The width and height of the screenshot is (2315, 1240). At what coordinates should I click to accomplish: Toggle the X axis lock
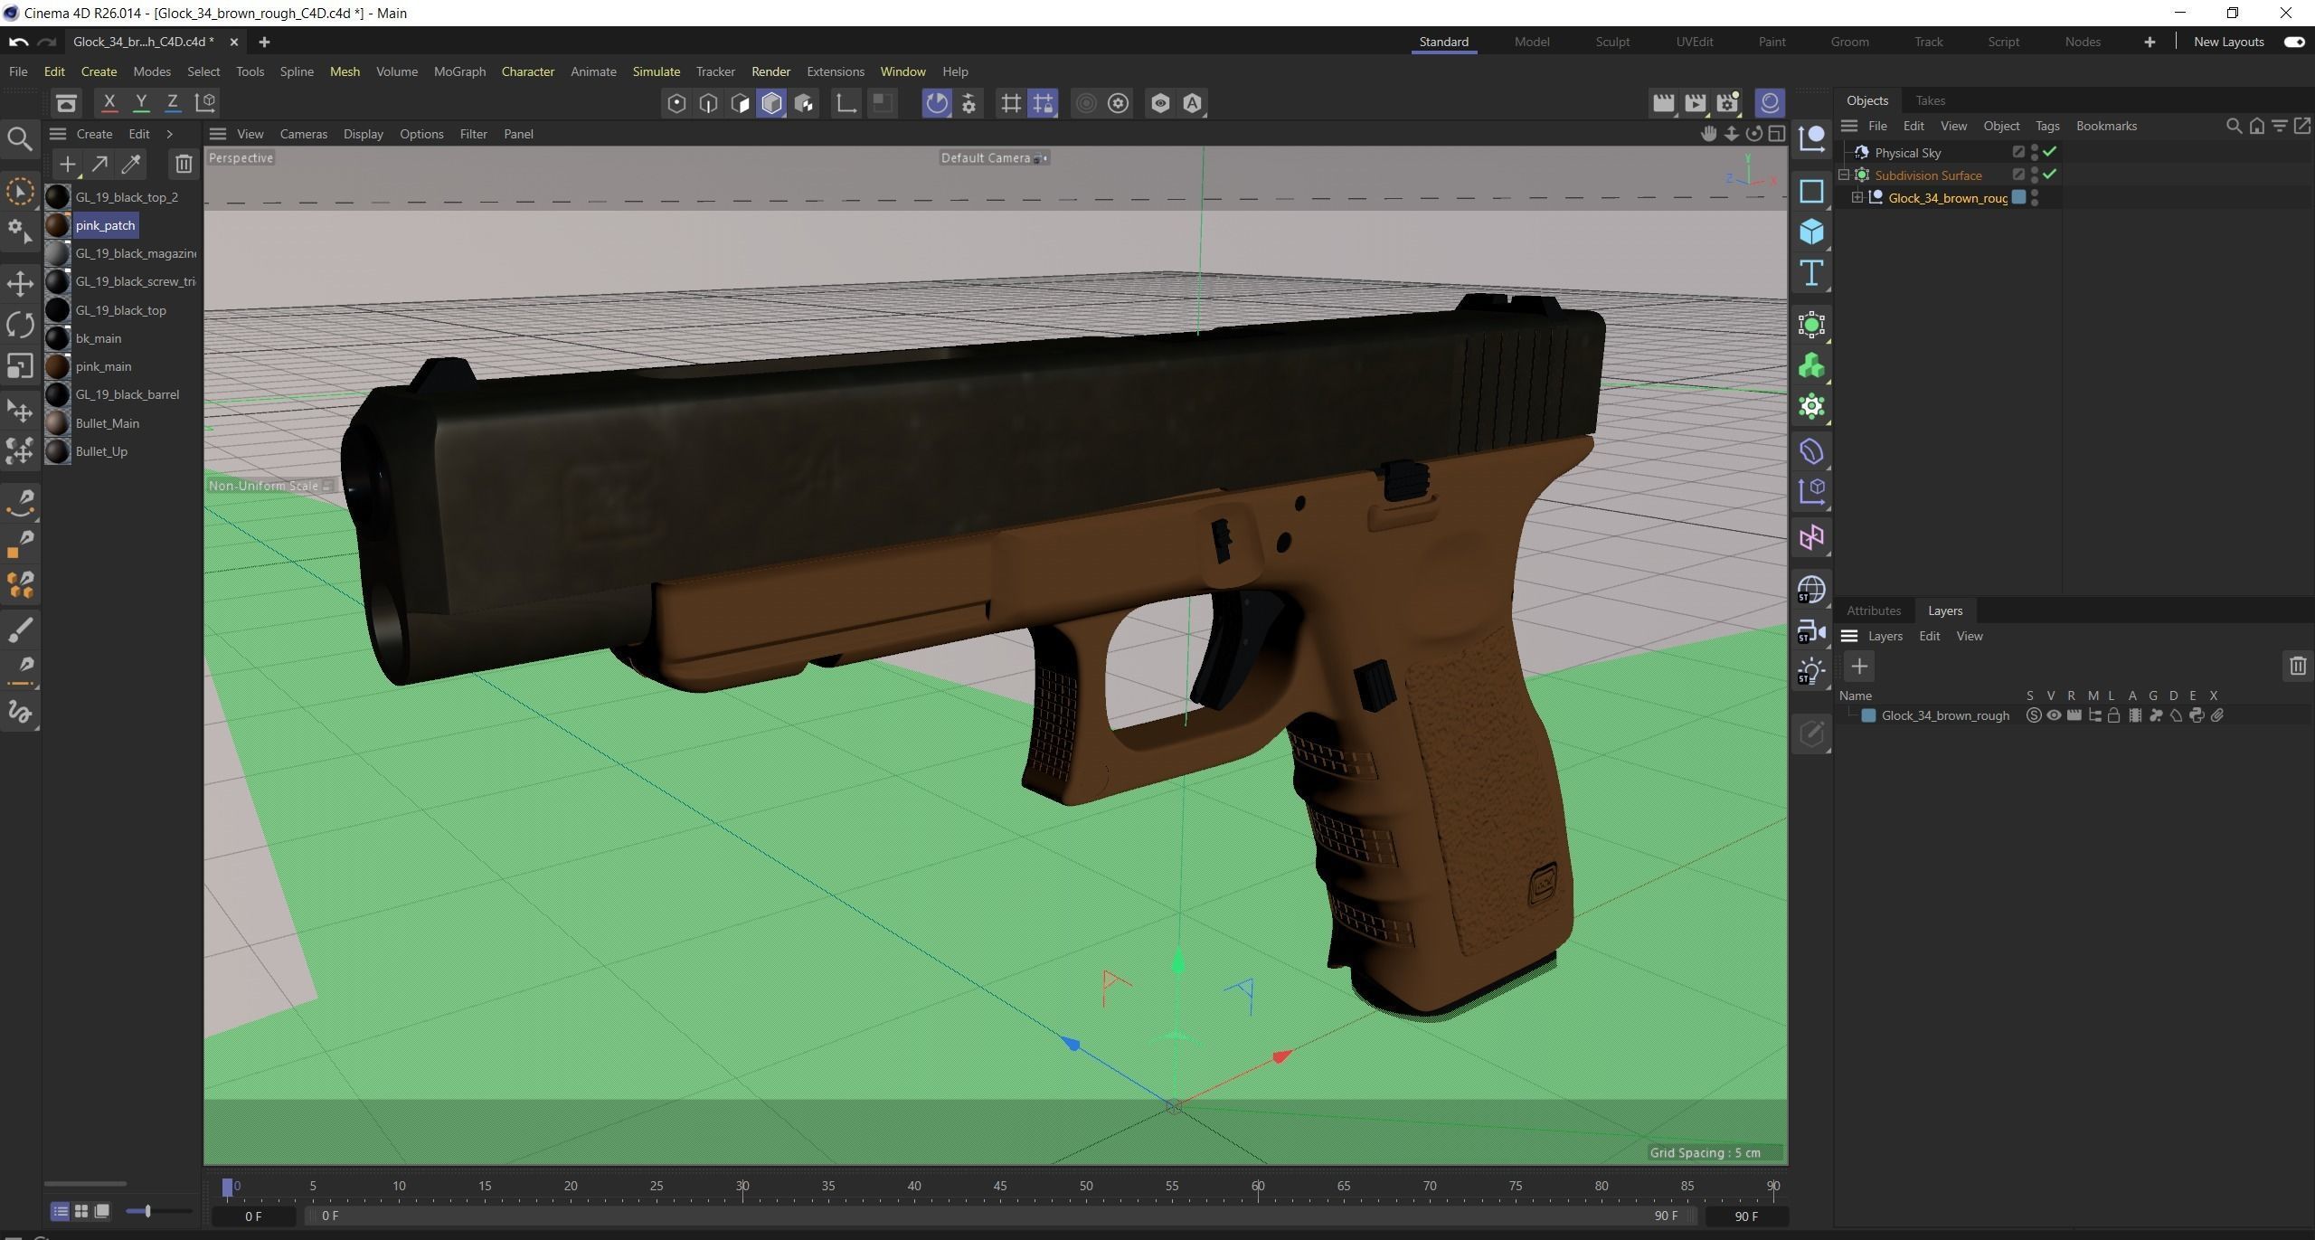(109, 103)
